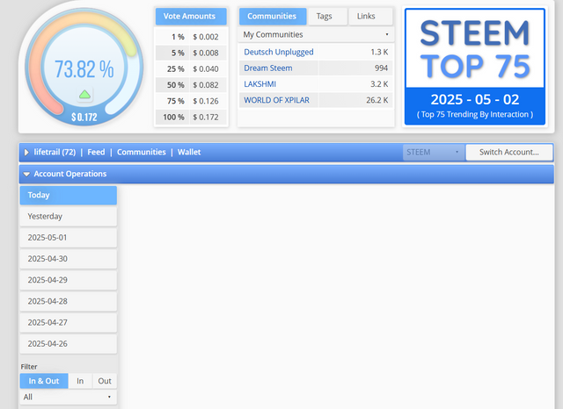563x409 pixels.
Task: Select the 2025-04-29 date entry
Action: pos(69,280)
